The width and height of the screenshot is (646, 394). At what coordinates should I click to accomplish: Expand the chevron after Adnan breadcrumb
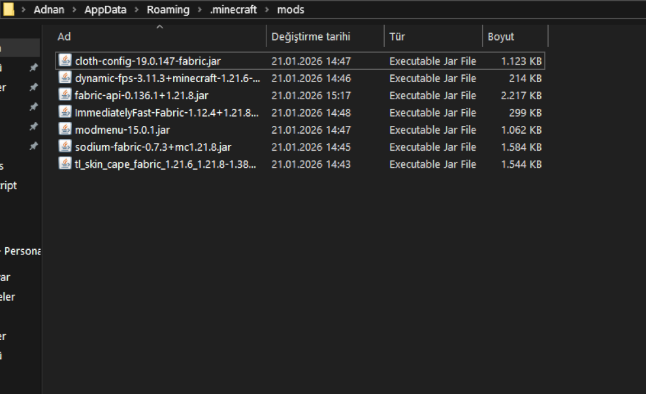click(74, 10)
